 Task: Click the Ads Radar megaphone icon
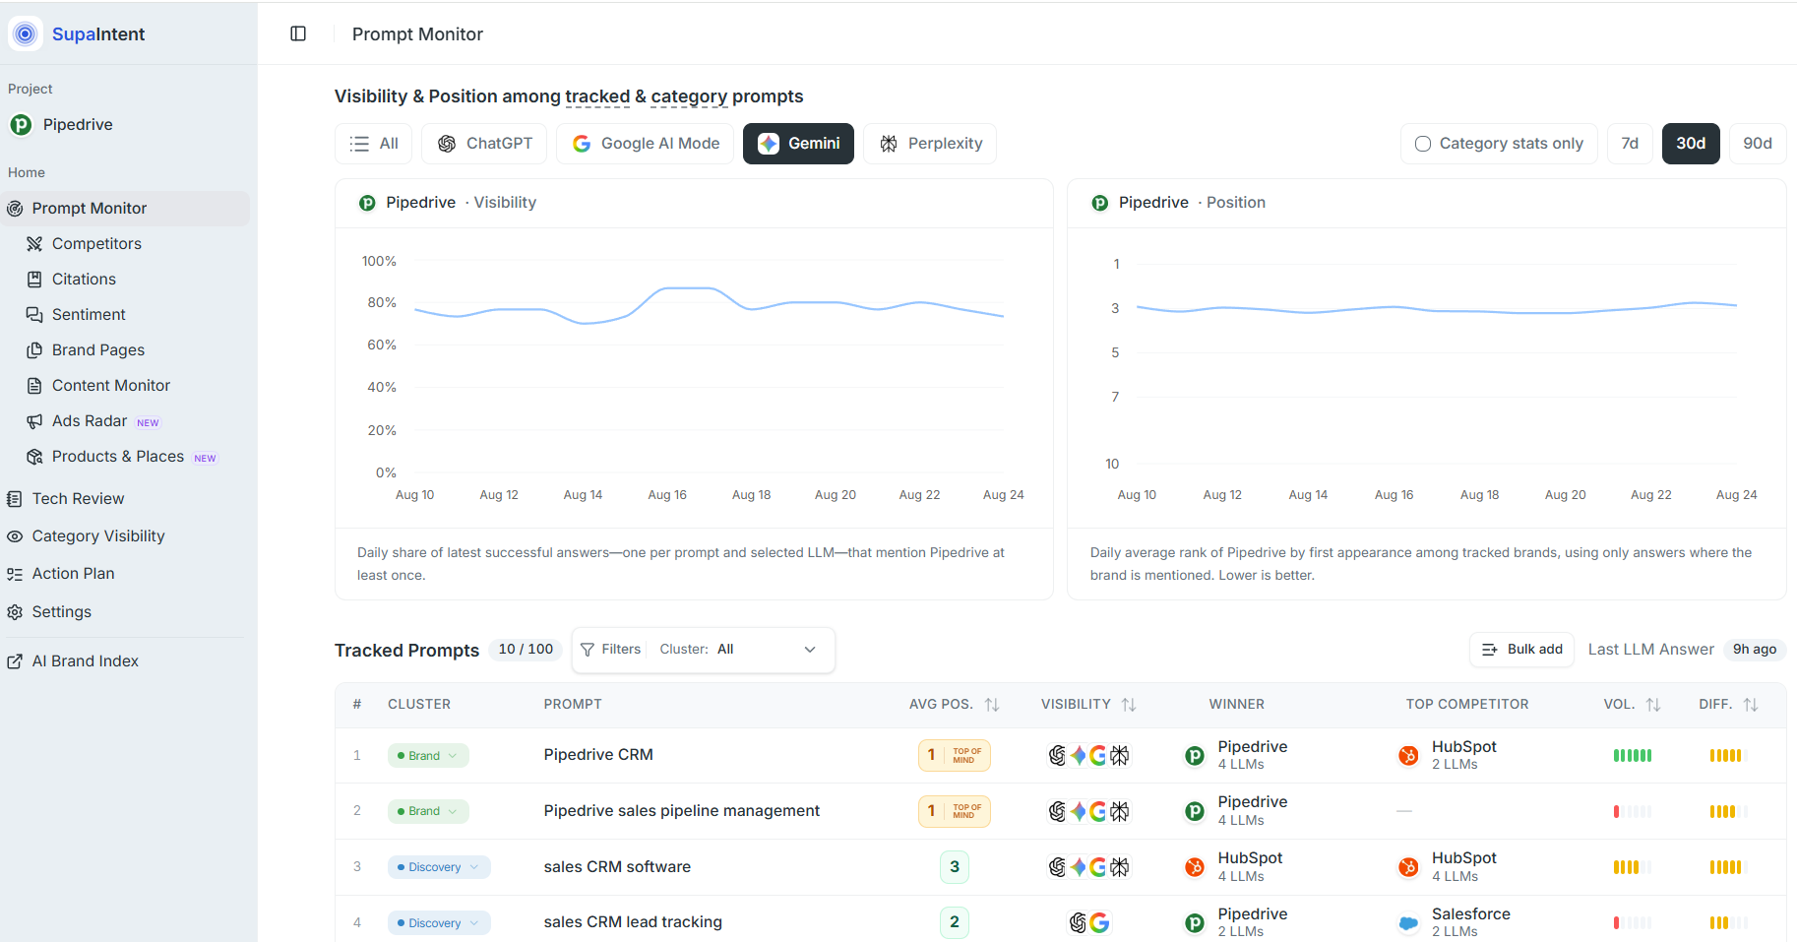34,421
